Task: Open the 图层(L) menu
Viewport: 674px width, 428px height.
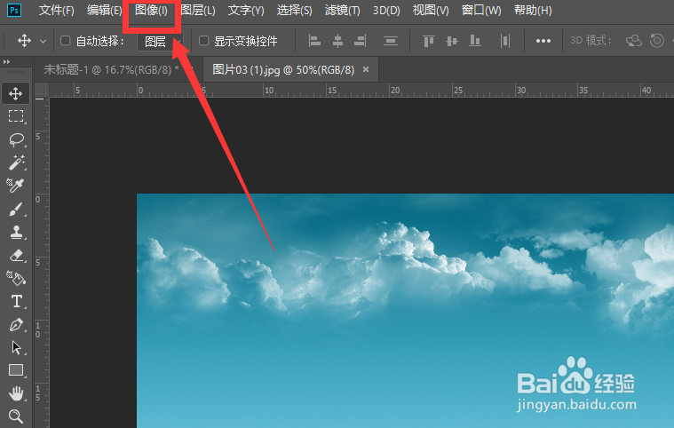Action: point(198,11)
